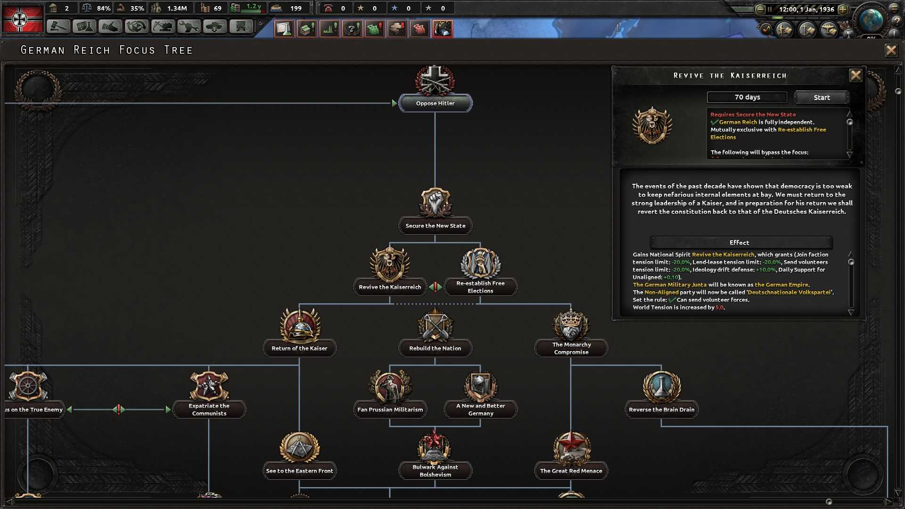Screen dimensions: 905x509
Task: Select The Monarchy Compromise focus
Action: (571, 348)
